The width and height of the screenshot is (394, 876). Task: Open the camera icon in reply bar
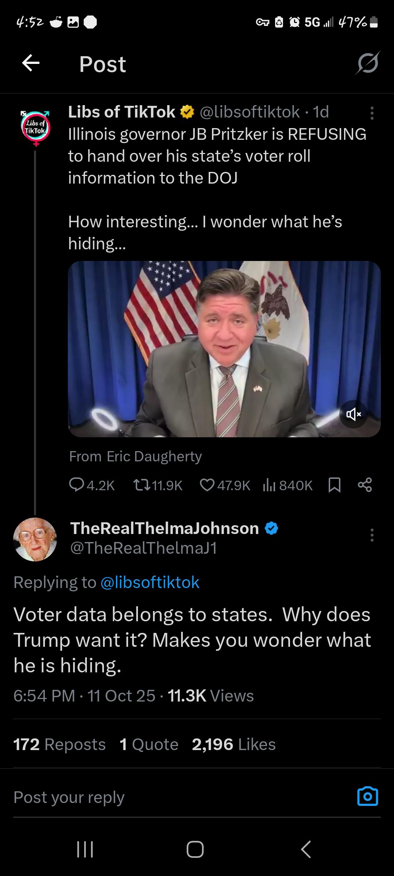pos(367,796)
